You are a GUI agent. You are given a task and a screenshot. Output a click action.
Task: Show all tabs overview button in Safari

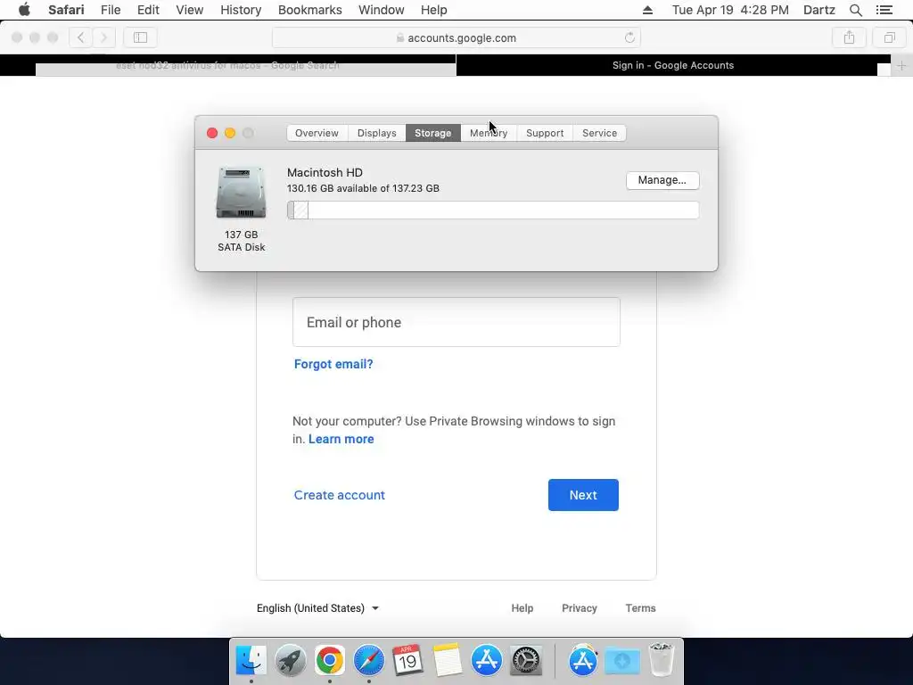pyautogui.click(x=889, y=37)
